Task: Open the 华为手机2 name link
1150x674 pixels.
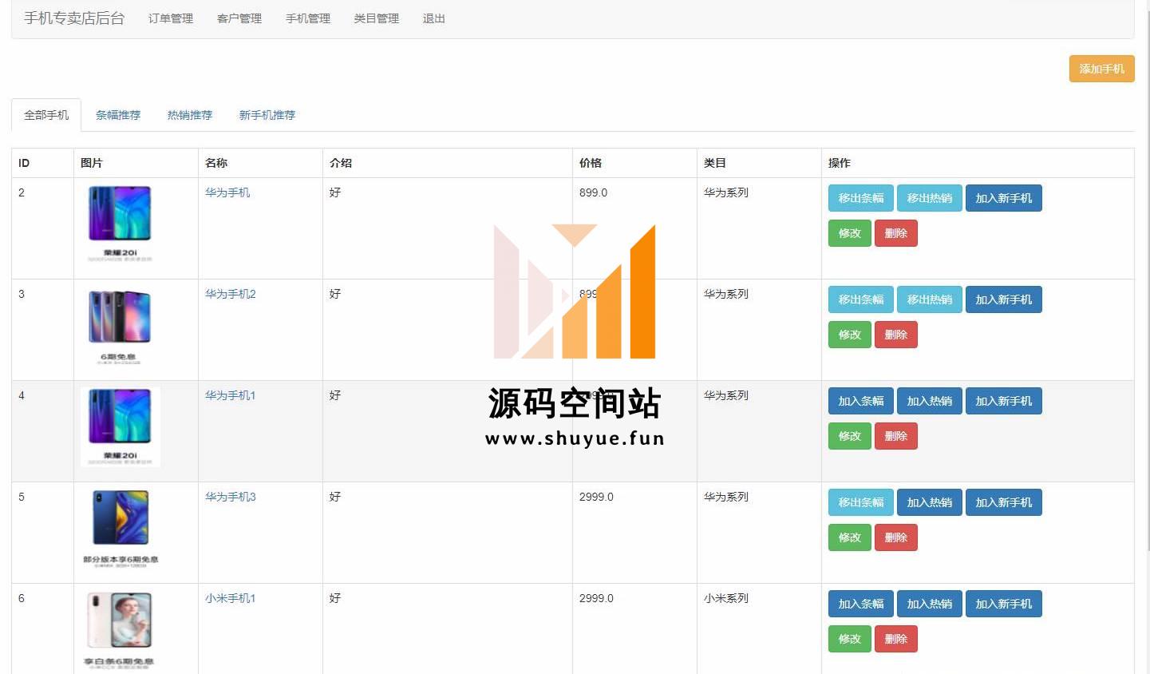Action: point(231,294)
